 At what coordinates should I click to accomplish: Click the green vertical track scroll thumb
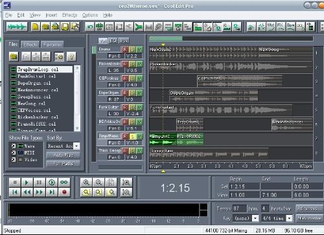click(94, 50)
